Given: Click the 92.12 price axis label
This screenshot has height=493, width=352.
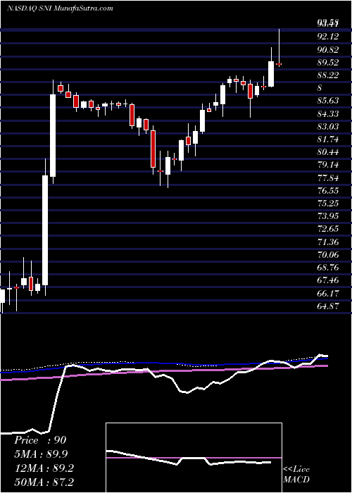Looking at the screenshot, I should click(328, 37).
